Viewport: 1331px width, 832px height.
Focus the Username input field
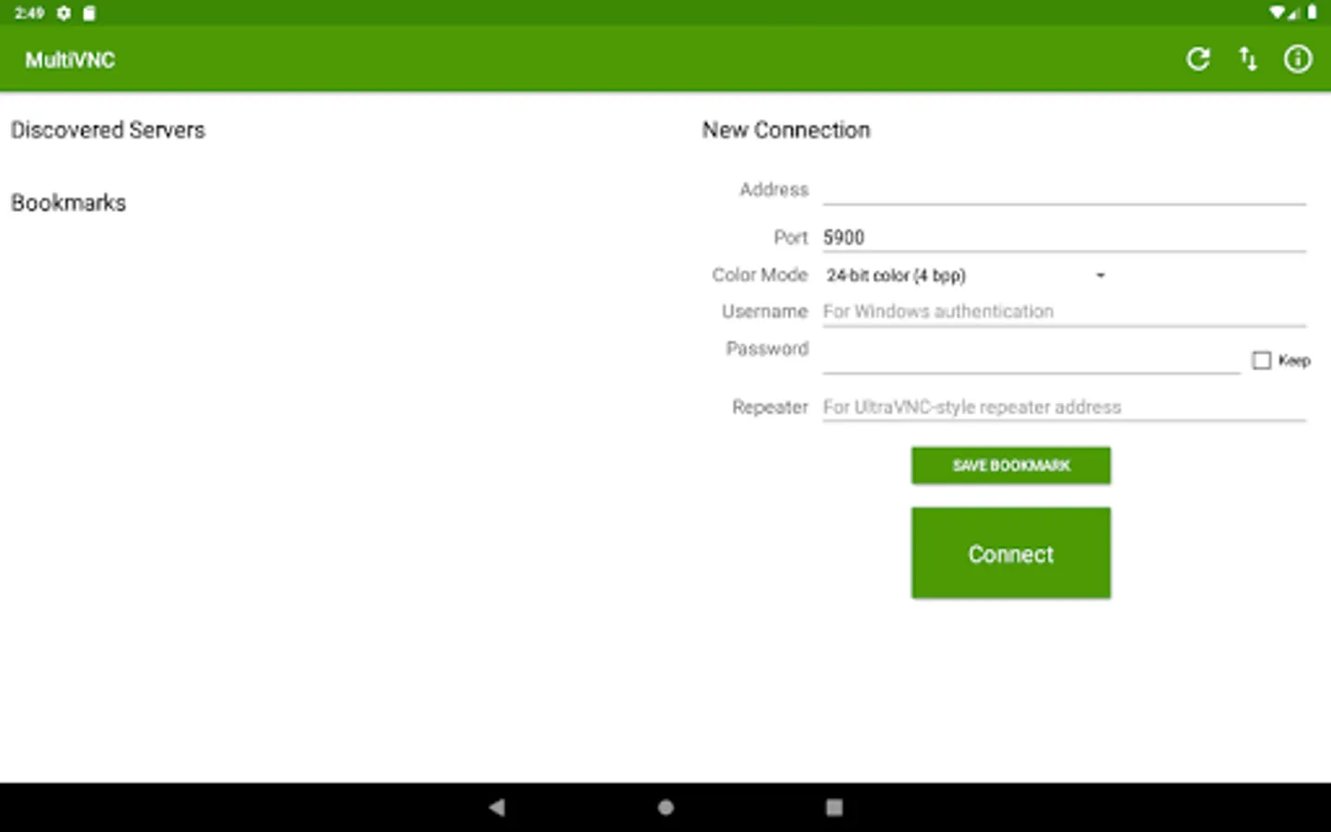click(x=1064, y=312)
